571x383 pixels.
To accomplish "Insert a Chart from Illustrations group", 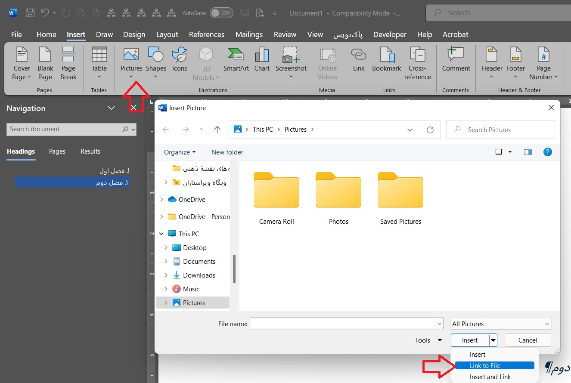I will coord(262,60).
